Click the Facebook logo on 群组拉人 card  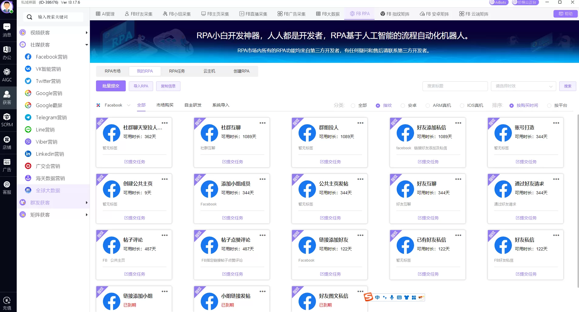coord(307,133)
